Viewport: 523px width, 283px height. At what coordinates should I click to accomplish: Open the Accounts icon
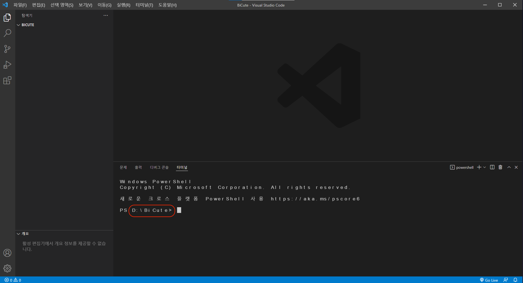(7, 253)
